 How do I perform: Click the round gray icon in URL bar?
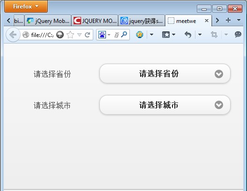point(60,35)
